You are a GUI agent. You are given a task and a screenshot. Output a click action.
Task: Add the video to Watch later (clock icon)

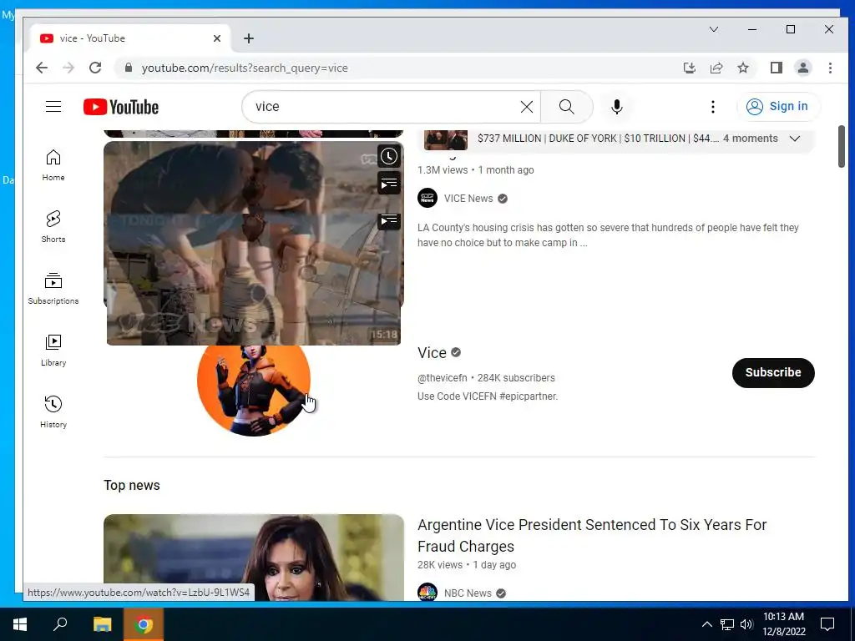point(389,157)
